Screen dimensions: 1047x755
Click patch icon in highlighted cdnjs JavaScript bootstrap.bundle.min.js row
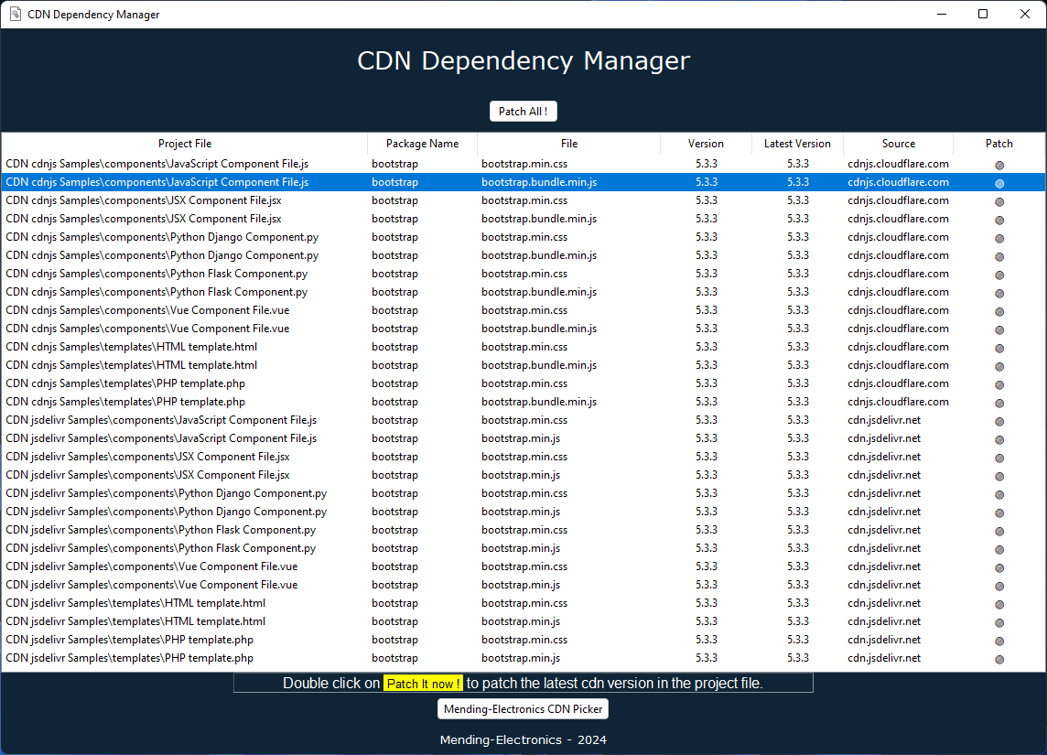click(x=998, y=183)
